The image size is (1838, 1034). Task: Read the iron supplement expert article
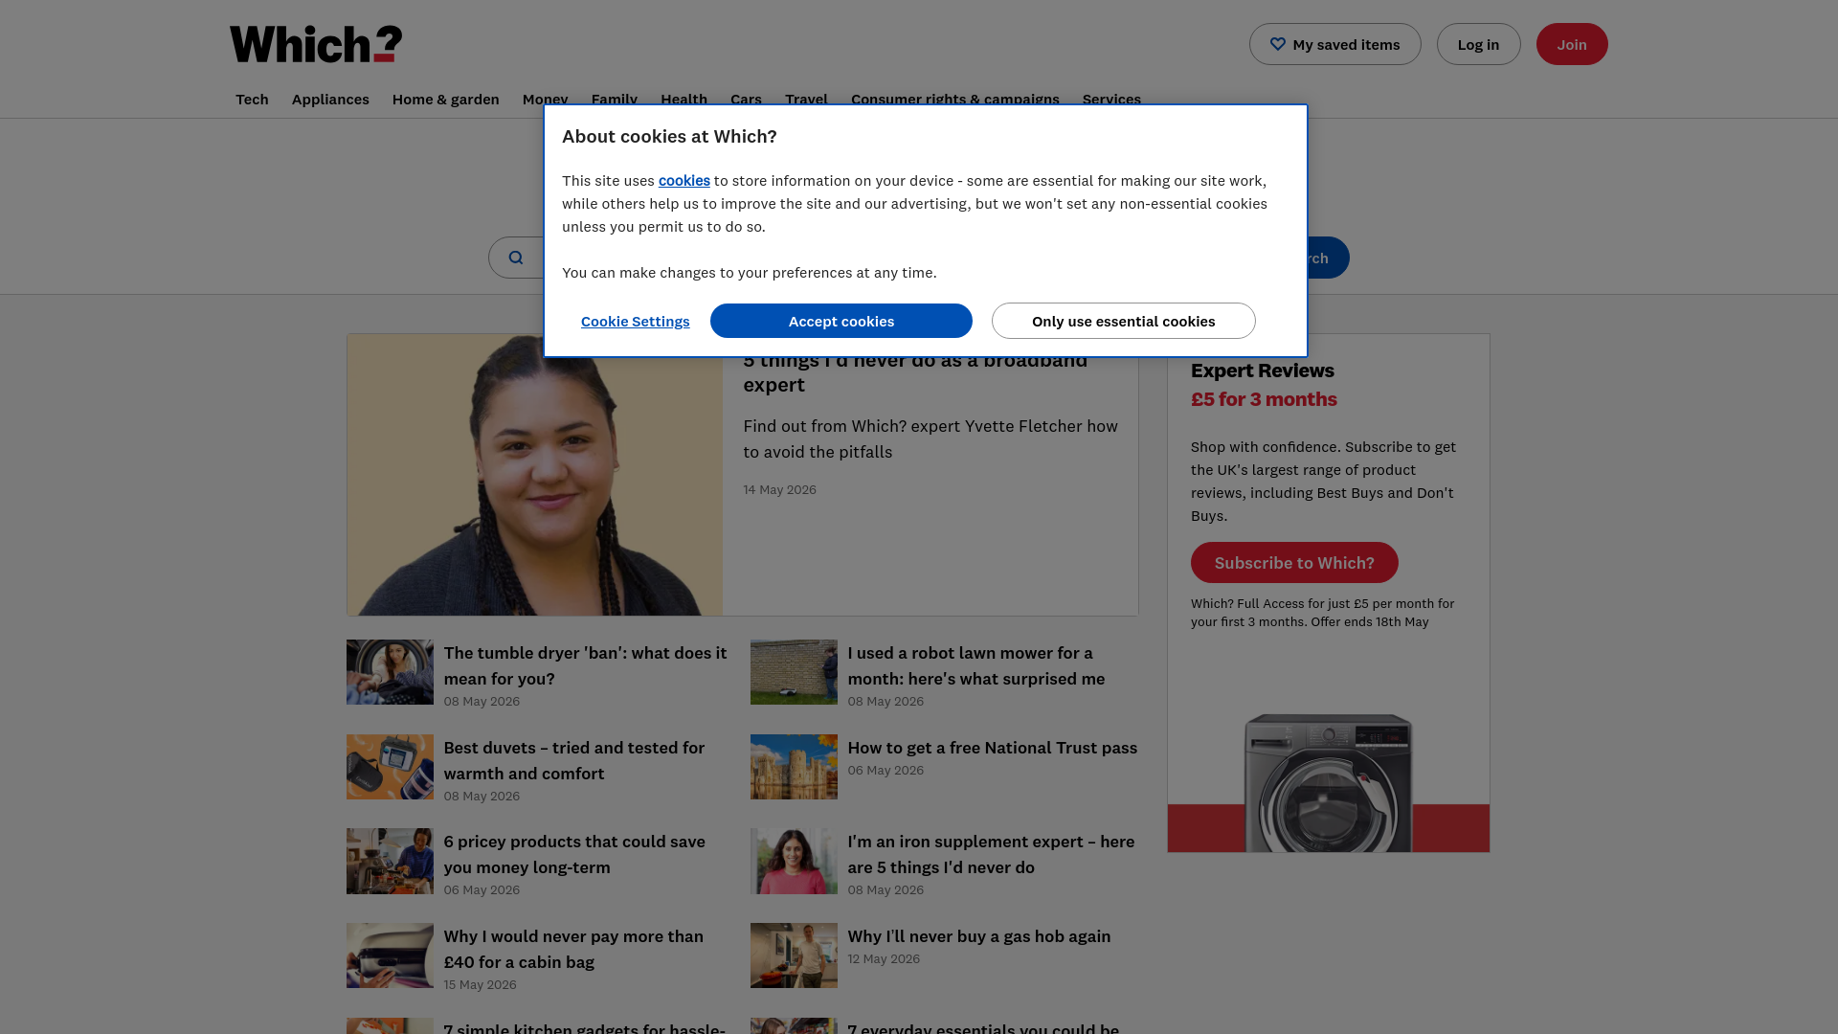click(x=991, y=854)
